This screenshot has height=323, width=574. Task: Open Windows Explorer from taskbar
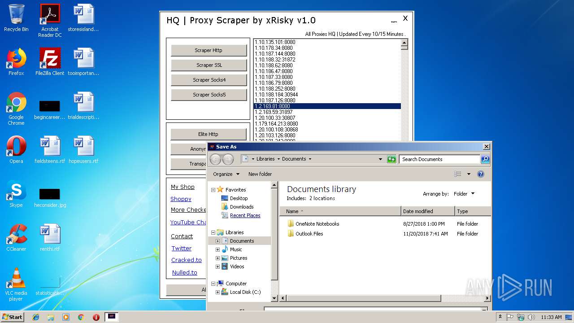point(51,317)
